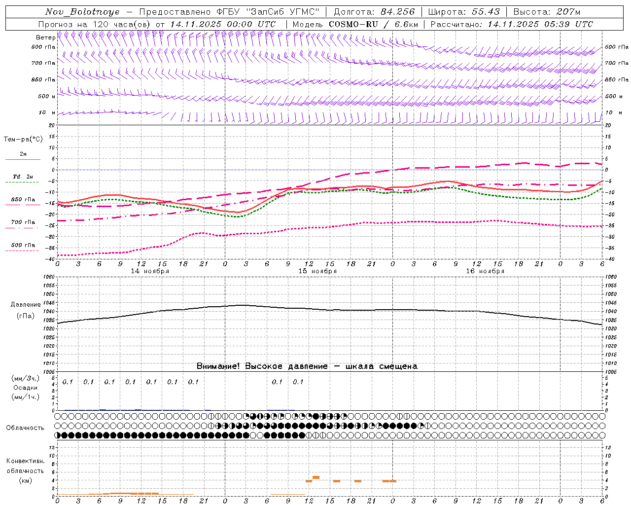Click the 500 гПа temperature legend entry
The width and height of the screenshot is (631, 505).
[x=23, y=245]
